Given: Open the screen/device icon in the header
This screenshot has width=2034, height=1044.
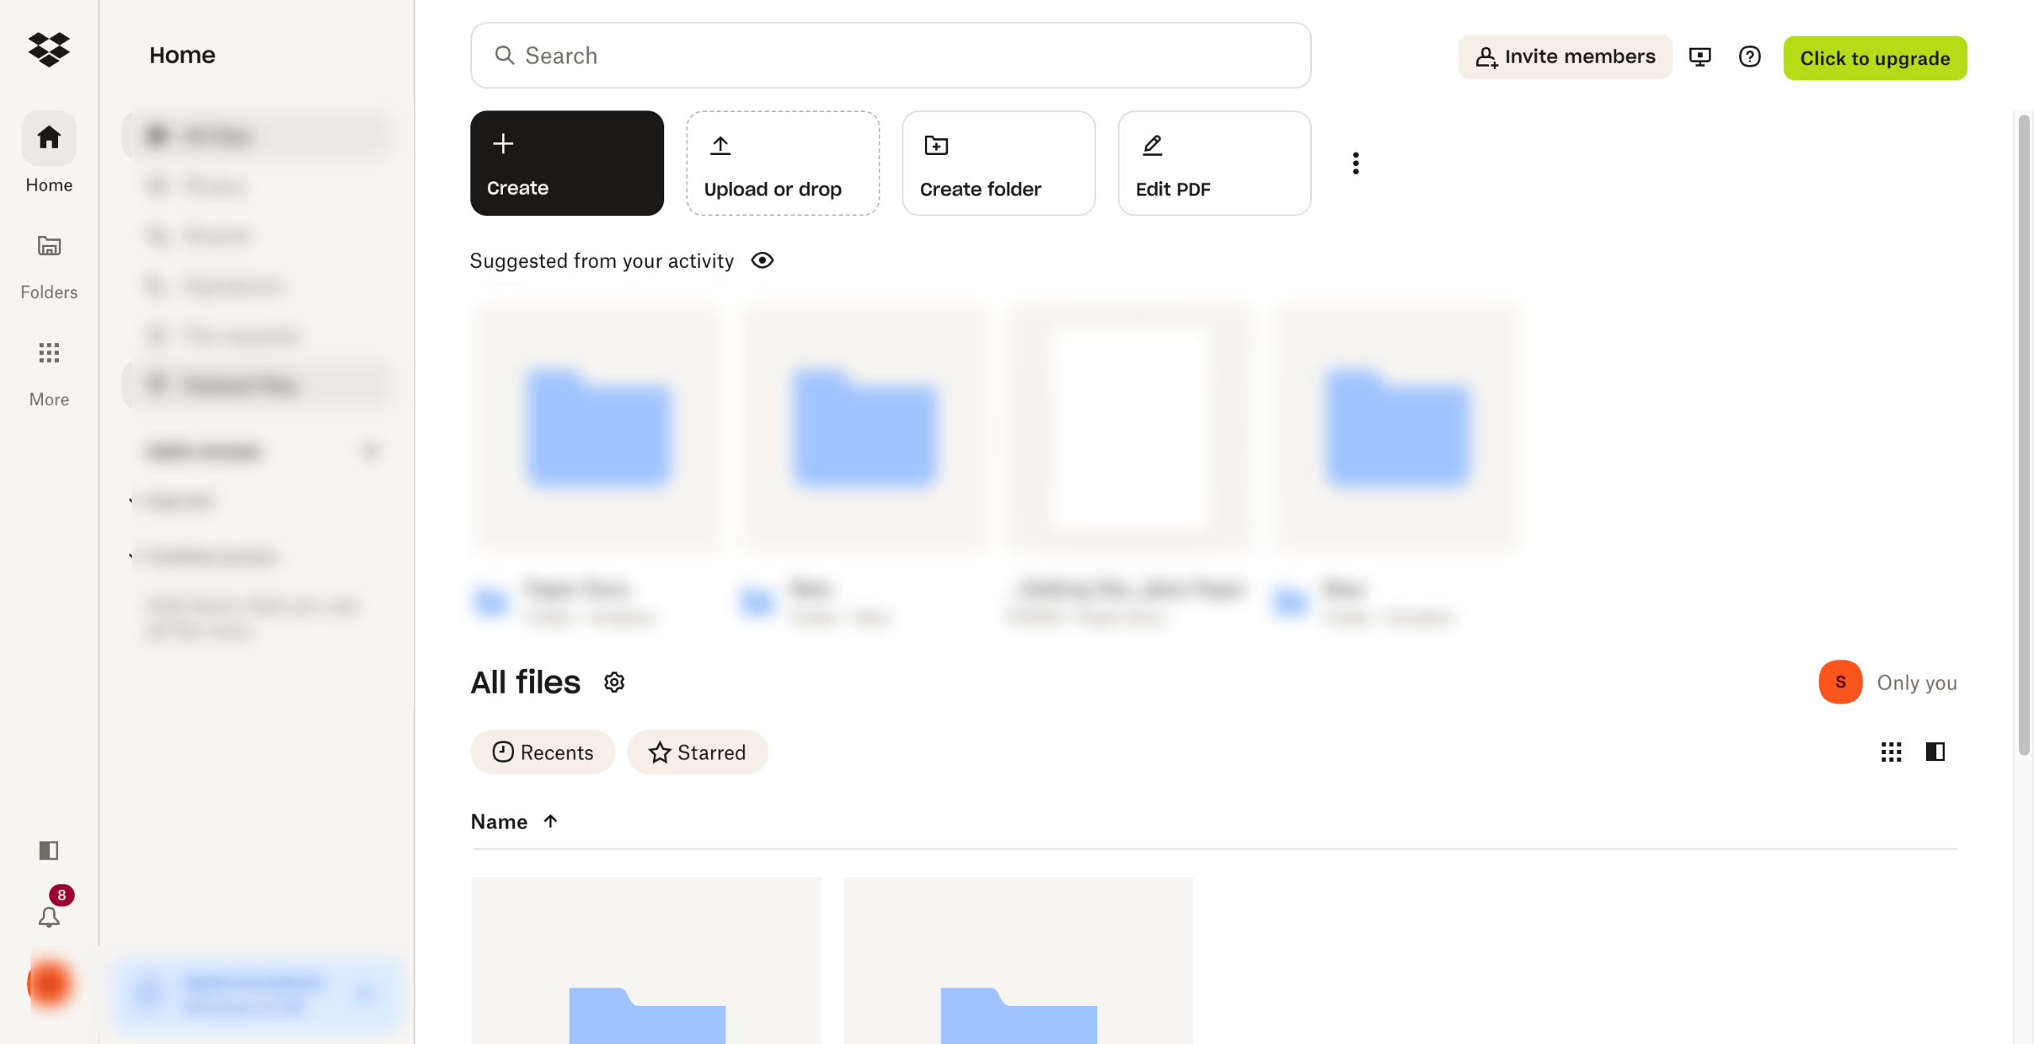Looking at the screenshot, I should [x=1701, y=56].
